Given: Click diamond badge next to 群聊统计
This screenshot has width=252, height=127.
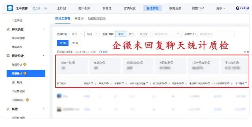Looking at the screenshot, I should [25, 65].
